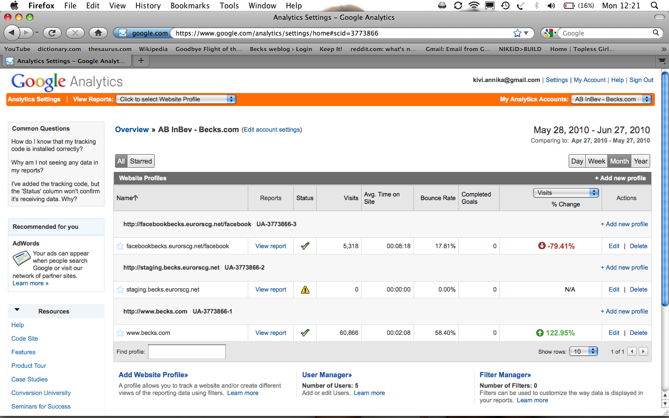669x418 pixels.
Task: Star the www.becks.com profile
Action: (120, 333)
